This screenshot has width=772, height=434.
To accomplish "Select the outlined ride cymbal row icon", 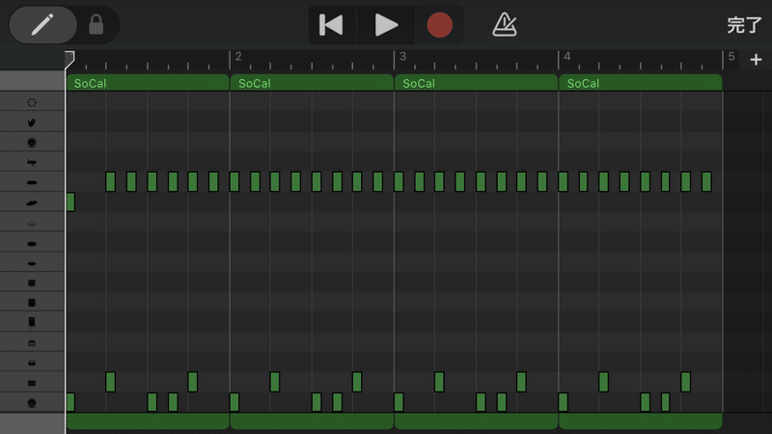I will 32,223.
